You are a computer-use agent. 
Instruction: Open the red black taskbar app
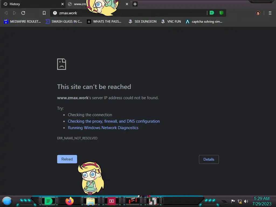(x=133, y=201)
